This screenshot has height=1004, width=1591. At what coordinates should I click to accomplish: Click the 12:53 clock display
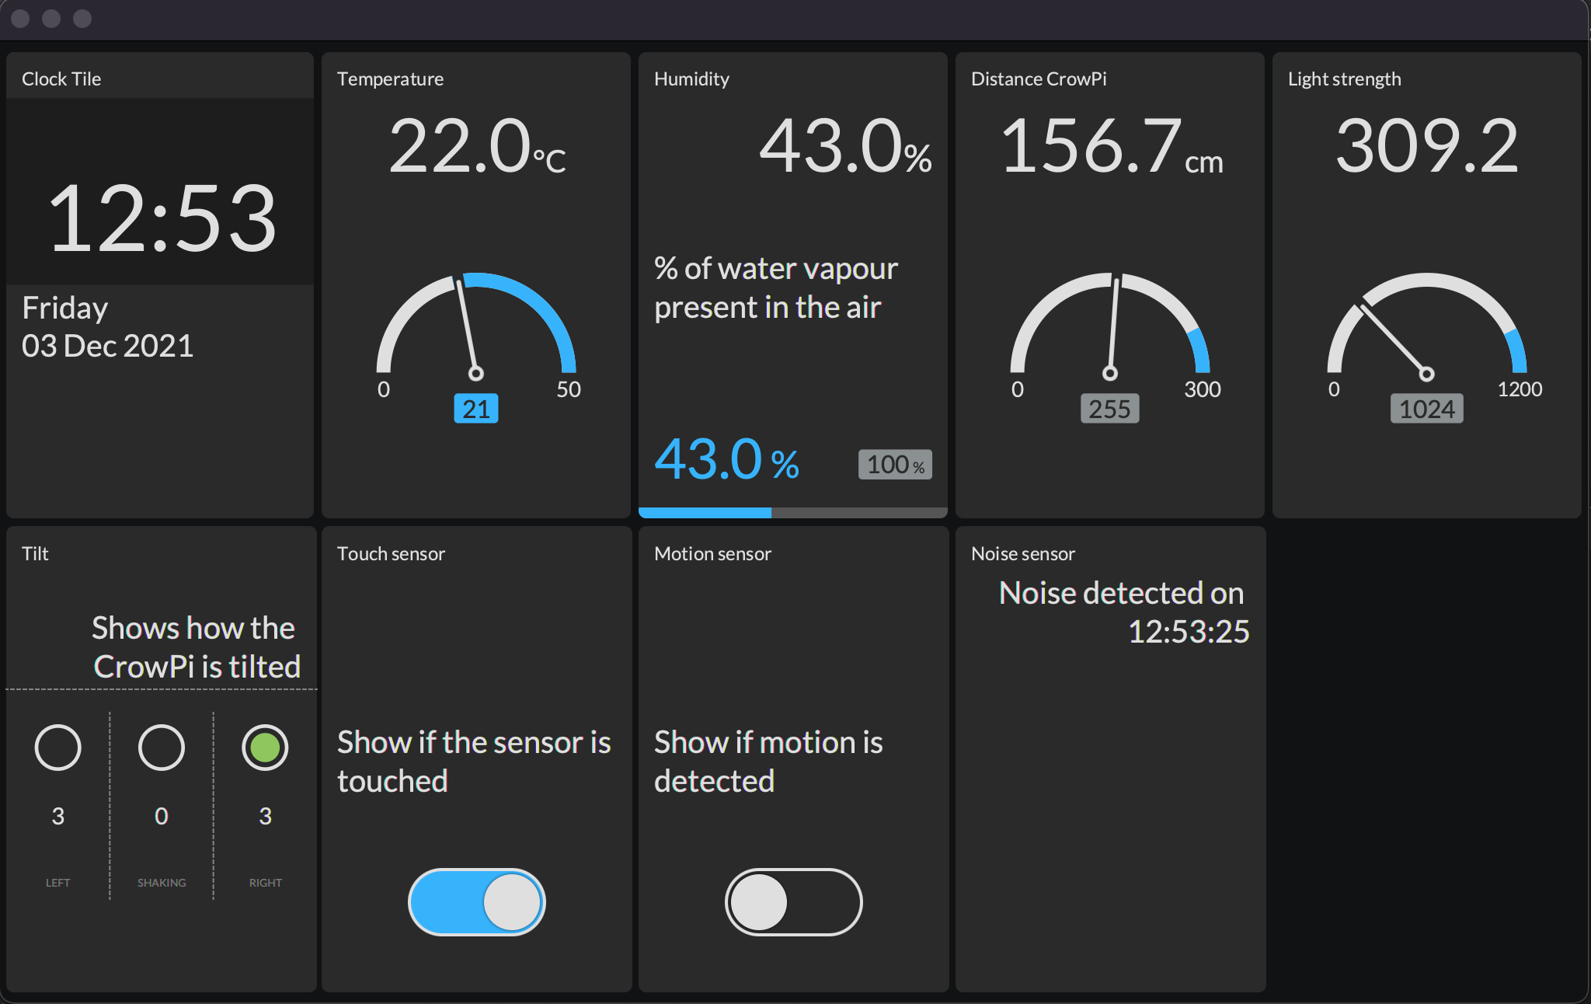(x=162, y=218)
